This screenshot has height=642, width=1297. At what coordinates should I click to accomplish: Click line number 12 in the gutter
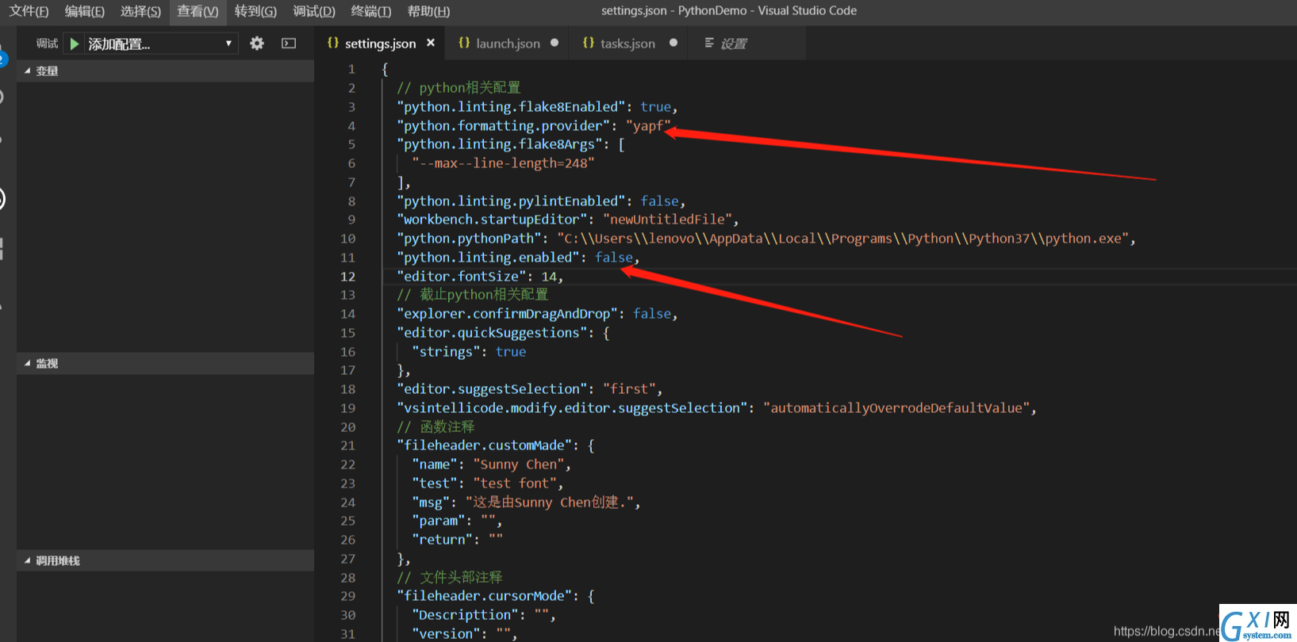click(x=347, y=277)
